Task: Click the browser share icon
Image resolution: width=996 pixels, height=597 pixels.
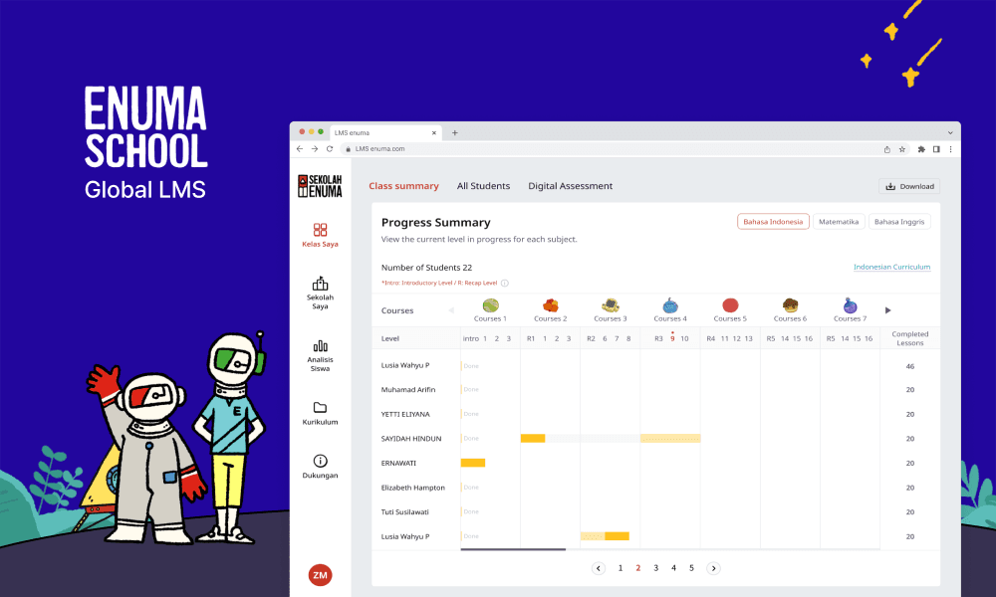Action: (886, 149)
